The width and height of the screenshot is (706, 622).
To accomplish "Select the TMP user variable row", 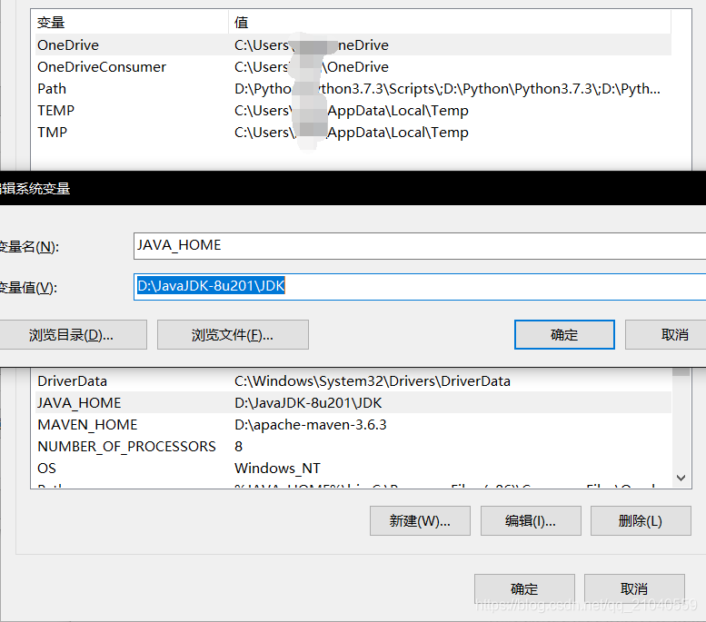I will point(353,133).
